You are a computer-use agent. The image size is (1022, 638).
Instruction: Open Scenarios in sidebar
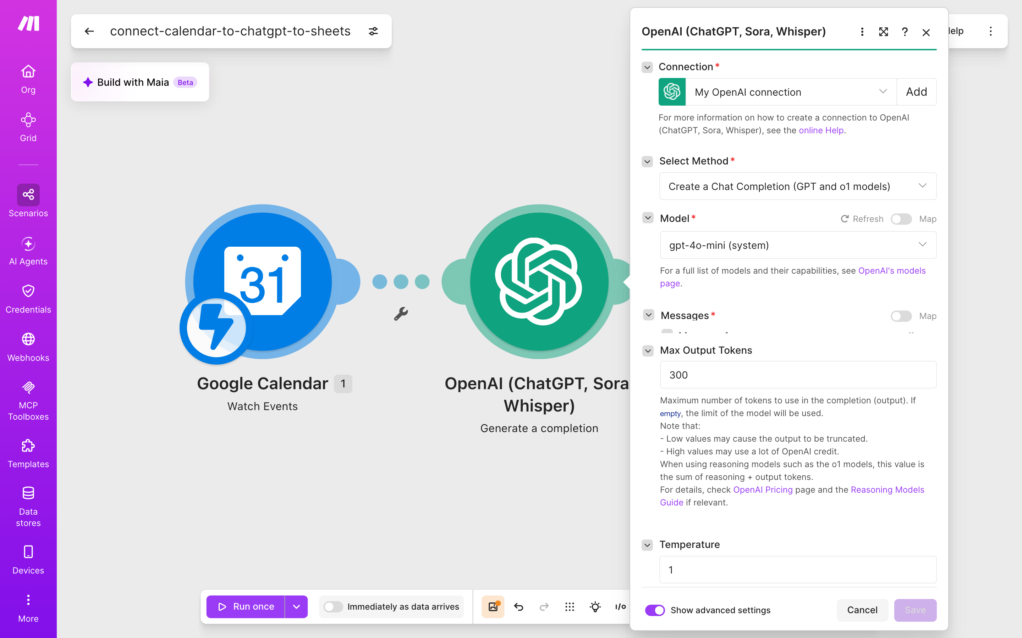click(28, 201)
